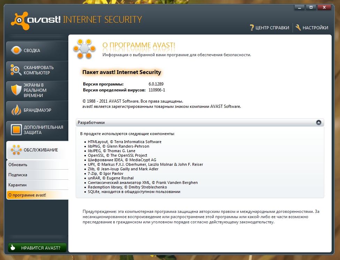
Task: Click the real-time shields shield icon
Action: (16, 90)
